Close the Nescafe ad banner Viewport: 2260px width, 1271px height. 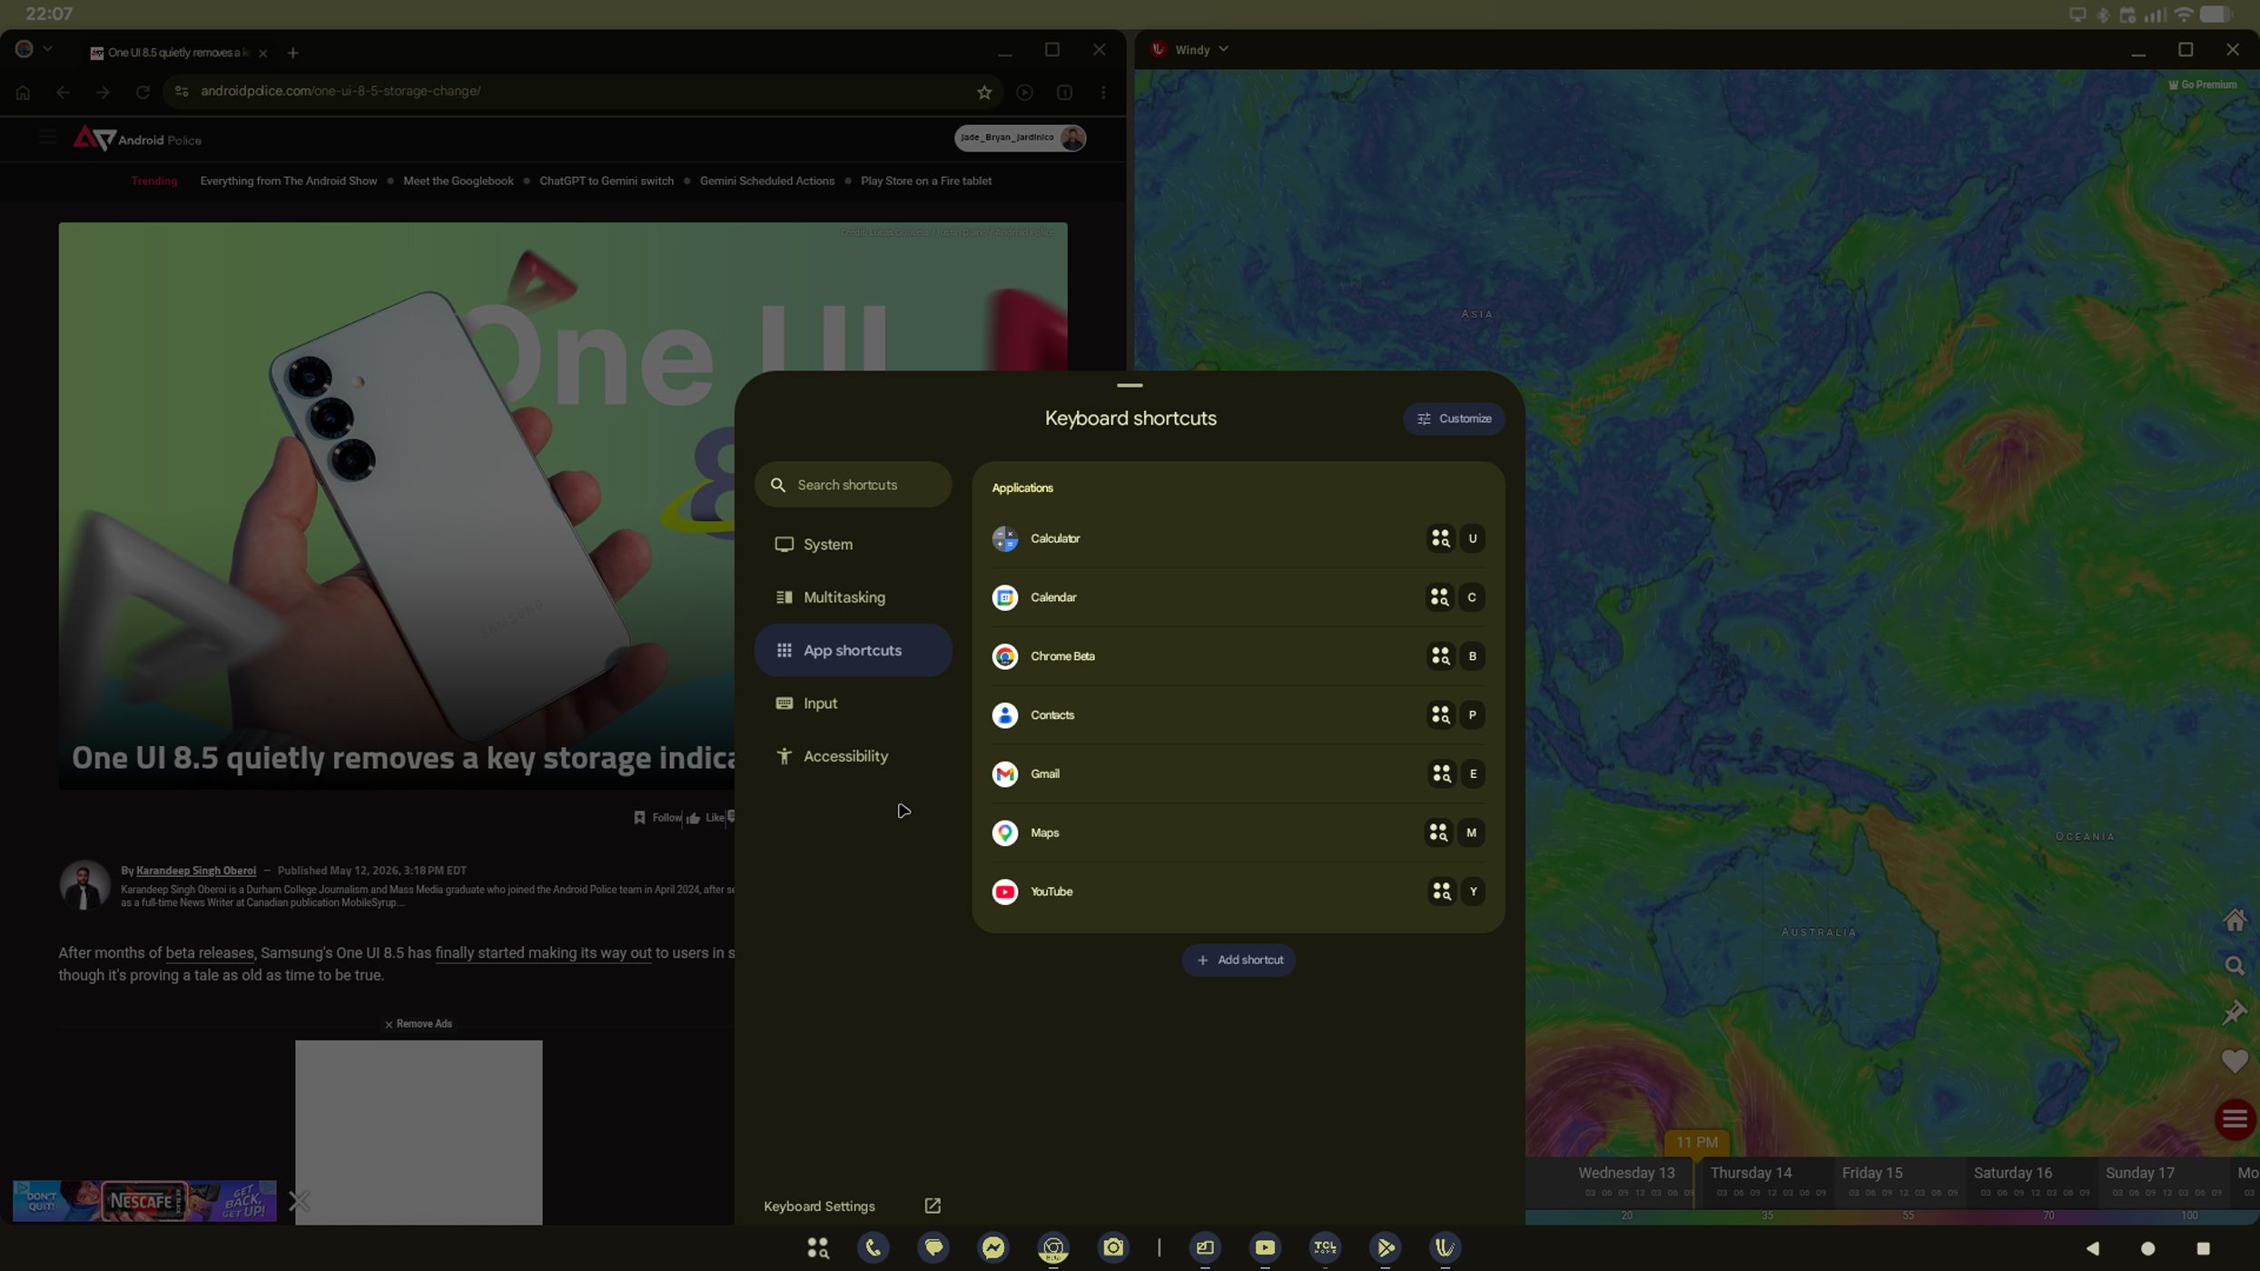coord(299,1202)
